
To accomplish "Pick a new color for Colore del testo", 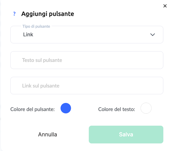I will pyautogui.click(x=146, y=108).
